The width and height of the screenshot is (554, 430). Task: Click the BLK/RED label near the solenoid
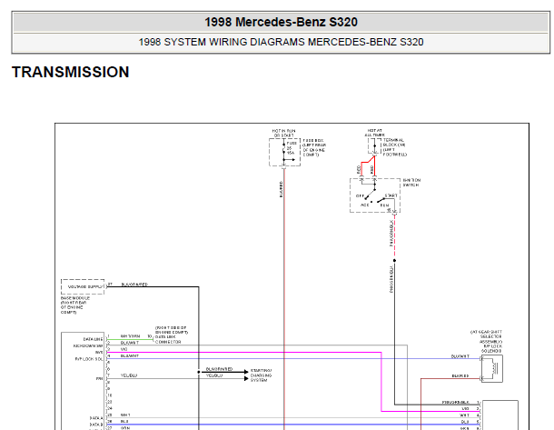point(460,375)
